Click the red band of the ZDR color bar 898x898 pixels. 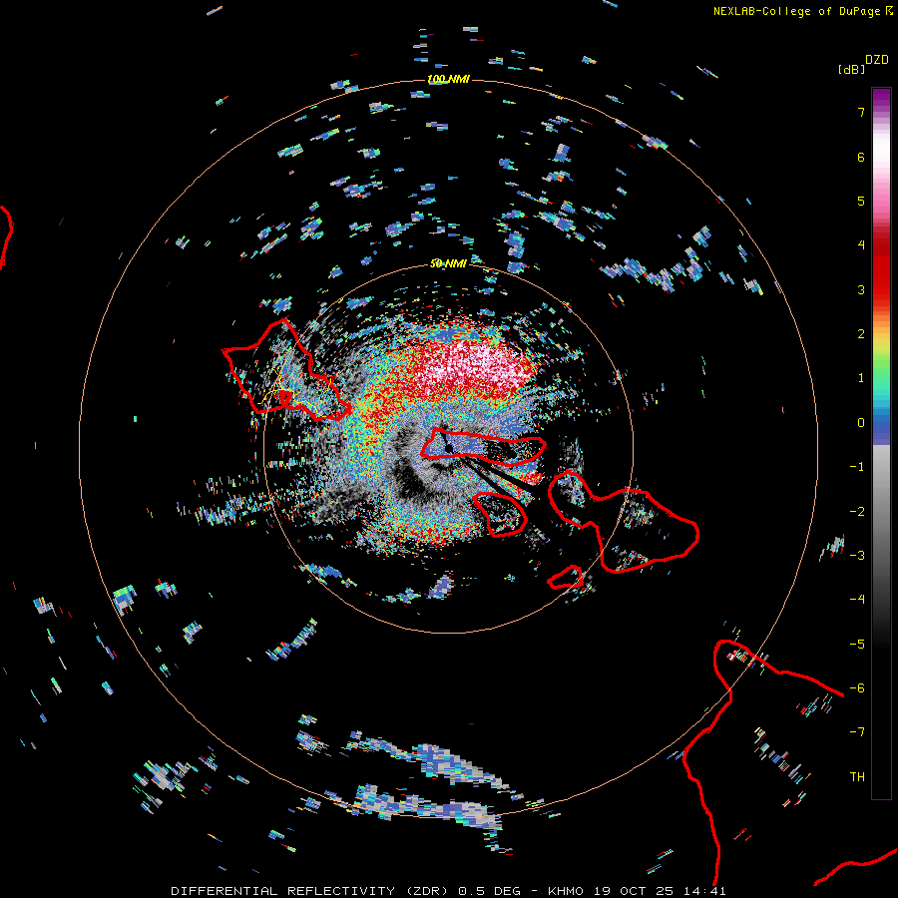(881, 266)
